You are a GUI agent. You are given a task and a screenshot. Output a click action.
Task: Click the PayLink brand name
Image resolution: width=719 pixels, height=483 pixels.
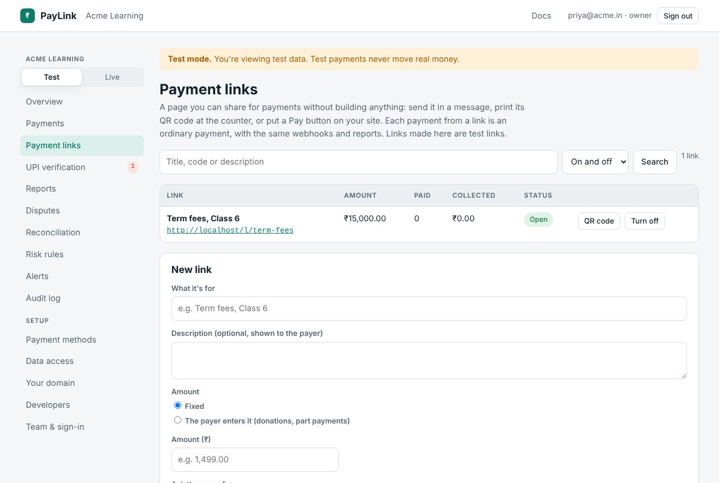(x=58, y=16)
